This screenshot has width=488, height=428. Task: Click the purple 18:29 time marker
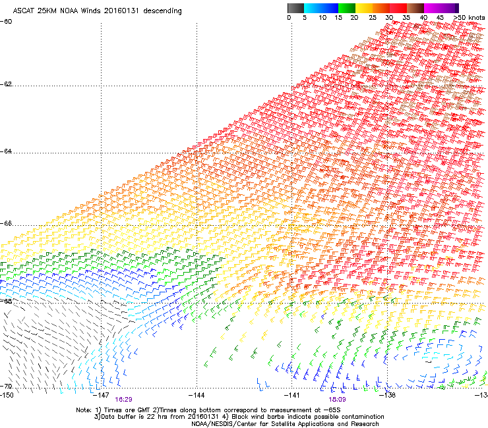point(123,400)
